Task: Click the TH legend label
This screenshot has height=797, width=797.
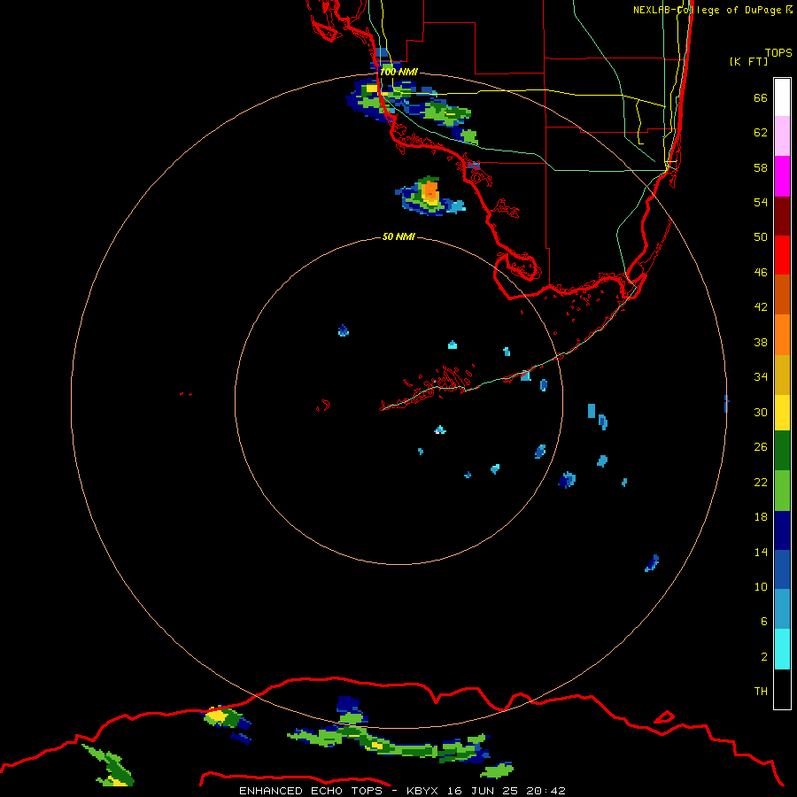Action: tap(761, 691)
